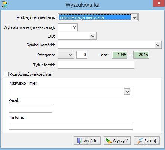Expand the Wybrakowana (przekazana) dropdown
Screen dimensions: 165x150
(x=74, y=27)
